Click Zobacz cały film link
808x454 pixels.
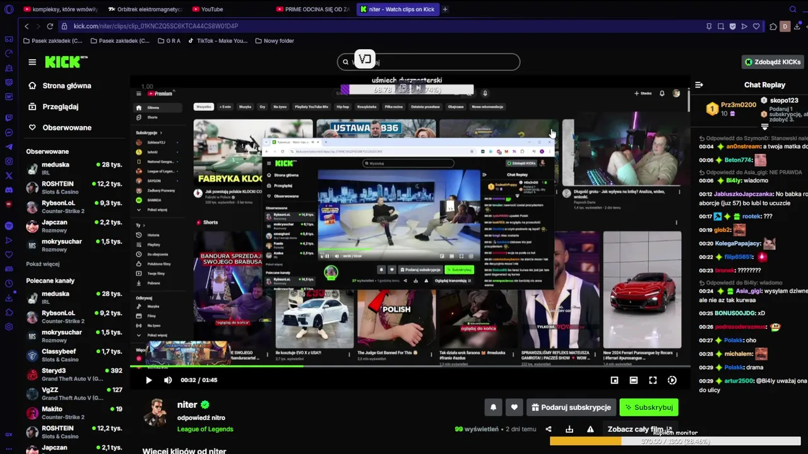coord(640,429)
